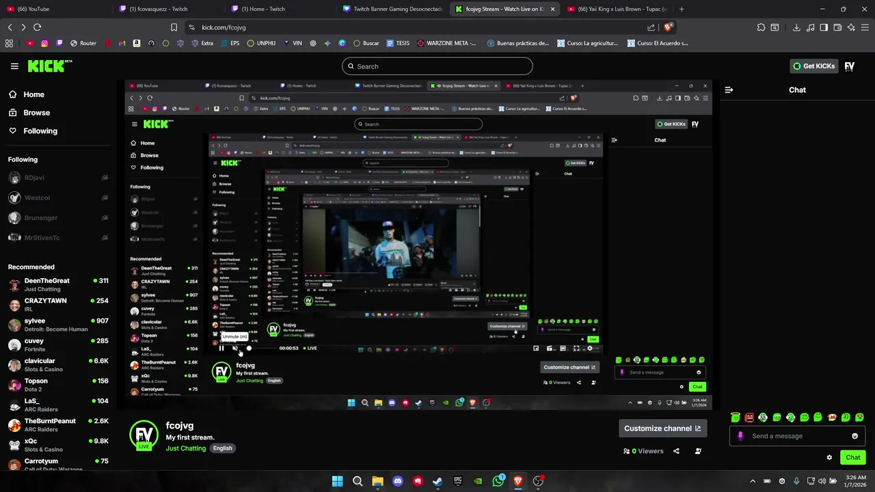Open the Brave sidebar panel icon
The height and width of the screenshot is (492, 875).
824,27
